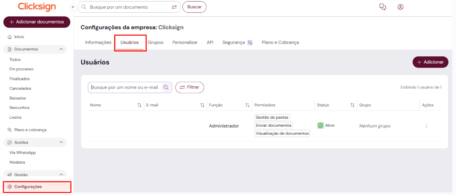The height and width of the screenshot is (195, 456).
Task: Open the user profile icon
Action: click(401, 7)
